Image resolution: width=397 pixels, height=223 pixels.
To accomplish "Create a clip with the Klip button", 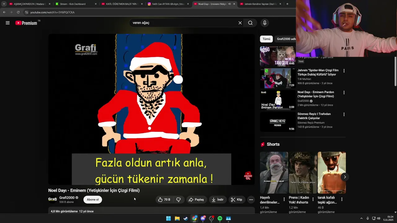I will pyautogui.click(x=237, y=200).
